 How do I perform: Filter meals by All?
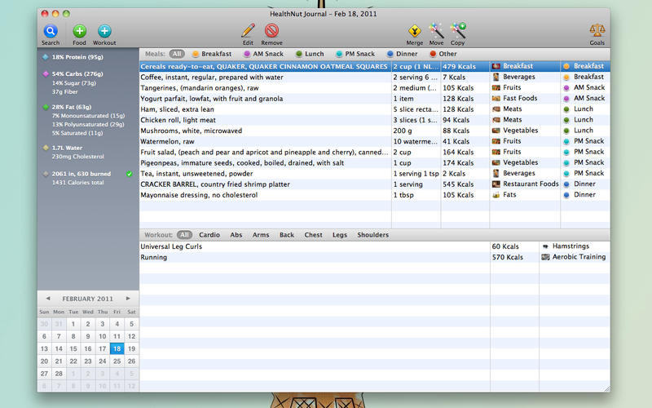pos(177,54)
